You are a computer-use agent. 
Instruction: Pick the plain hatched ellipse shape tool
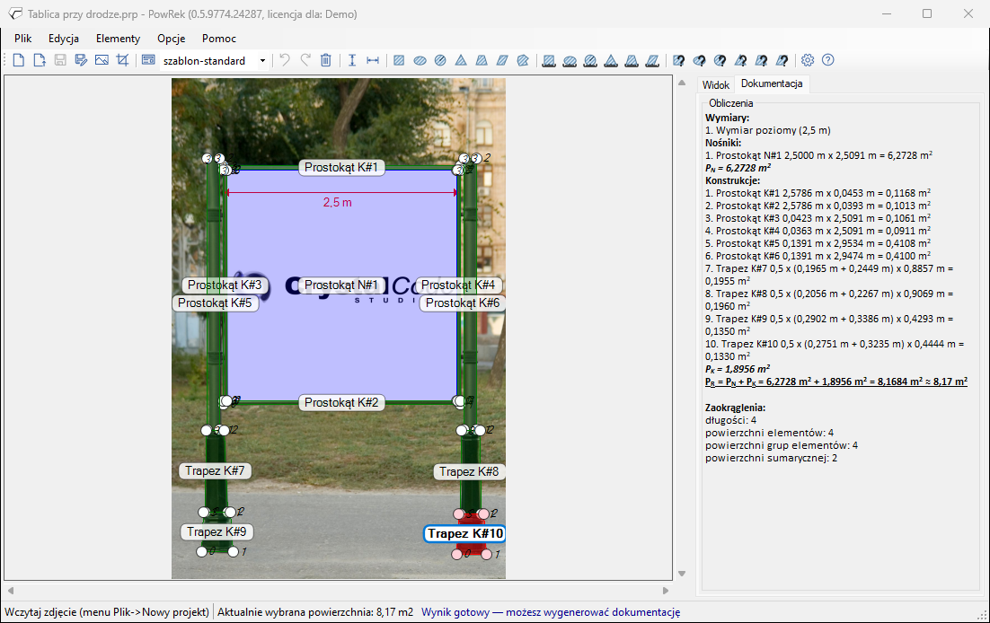[x=420, y=61]
